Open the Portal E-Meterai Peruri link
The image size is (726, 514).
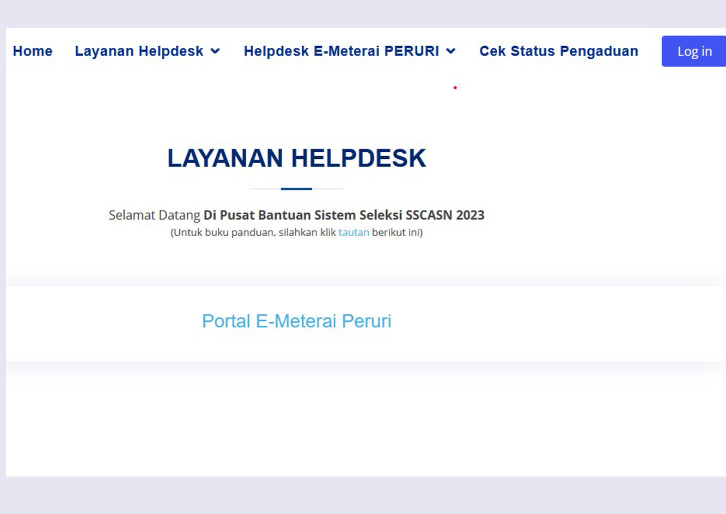[297, 321]
